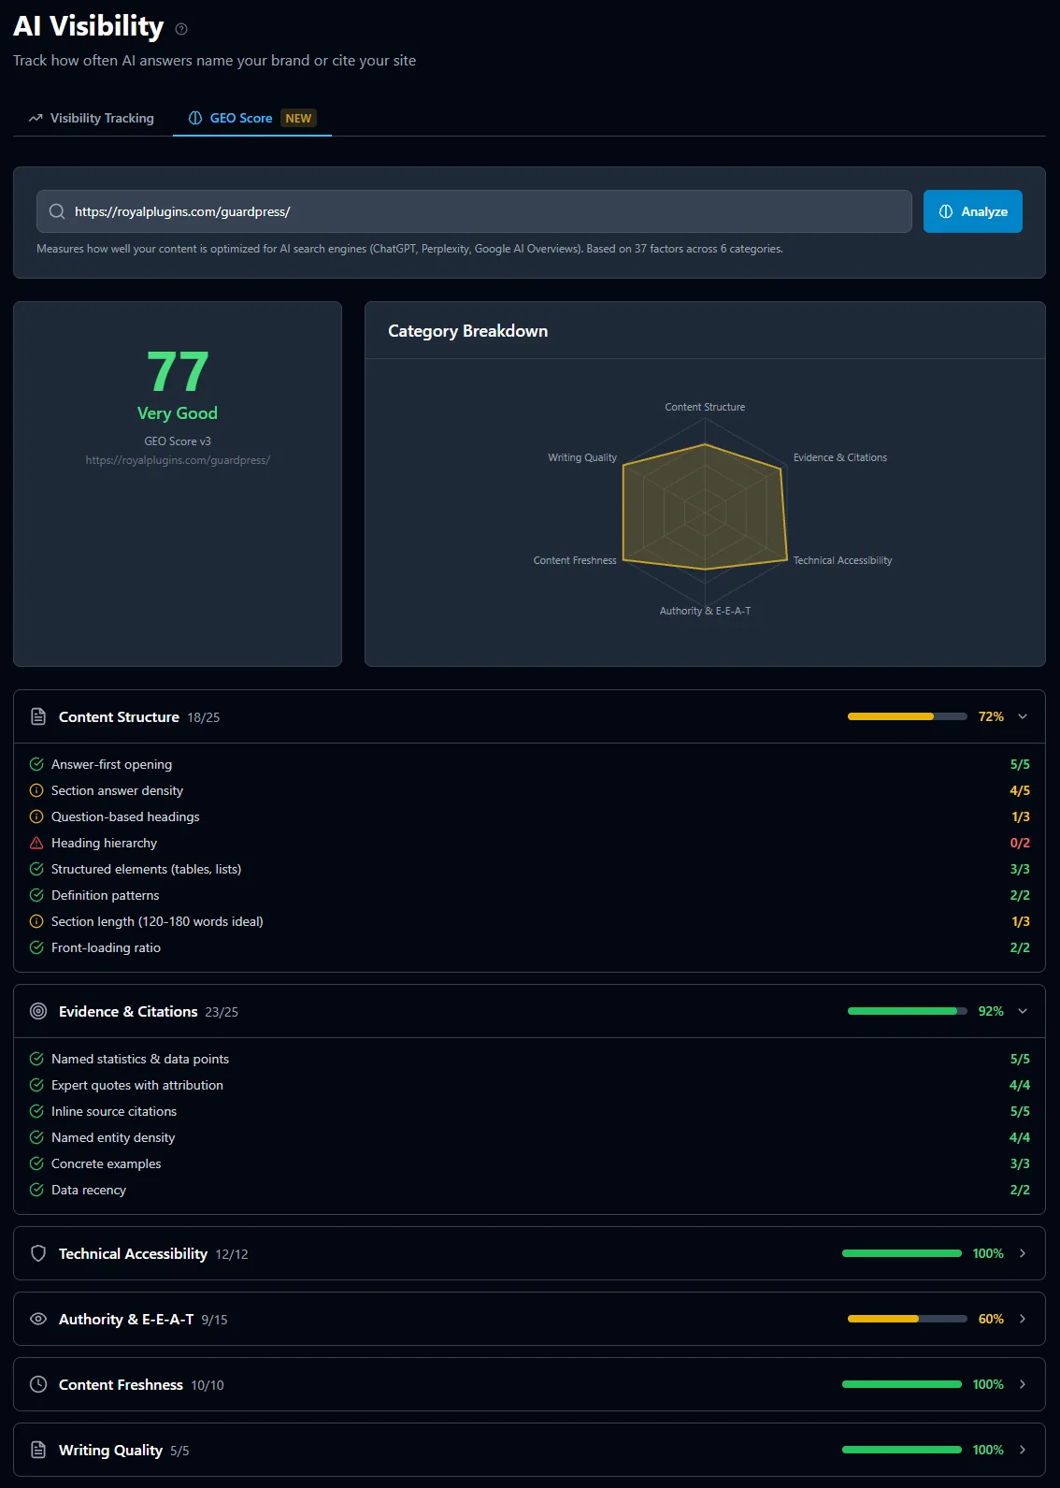The width and height of the screenshot is (1060, 1488).
Task: Click the 'Inline source citations' label
Action: tap(114, 1111)
